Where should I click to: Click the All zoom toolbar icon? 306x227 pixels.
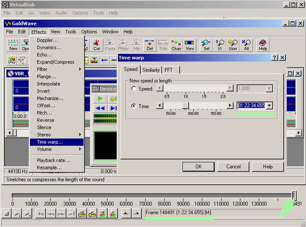246,45
